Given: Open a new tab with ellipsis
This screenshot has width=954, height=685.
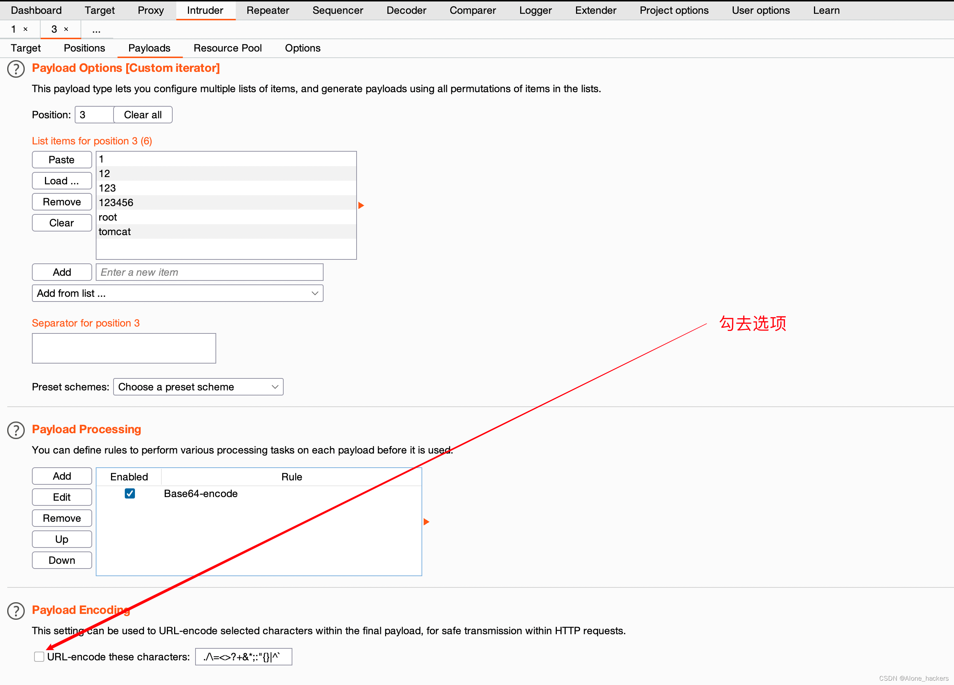Looking at the screenshot, I should [x=96, y=29].
